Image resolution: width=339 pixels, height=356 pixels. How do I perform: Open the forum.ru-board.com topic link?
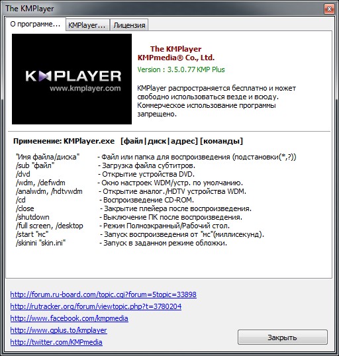(103, 294)
